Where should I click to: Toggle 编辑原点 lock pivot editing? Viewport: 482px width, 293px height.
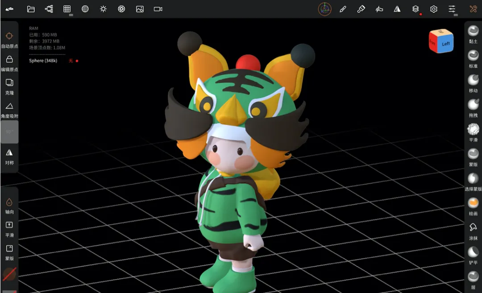[9, 63]
